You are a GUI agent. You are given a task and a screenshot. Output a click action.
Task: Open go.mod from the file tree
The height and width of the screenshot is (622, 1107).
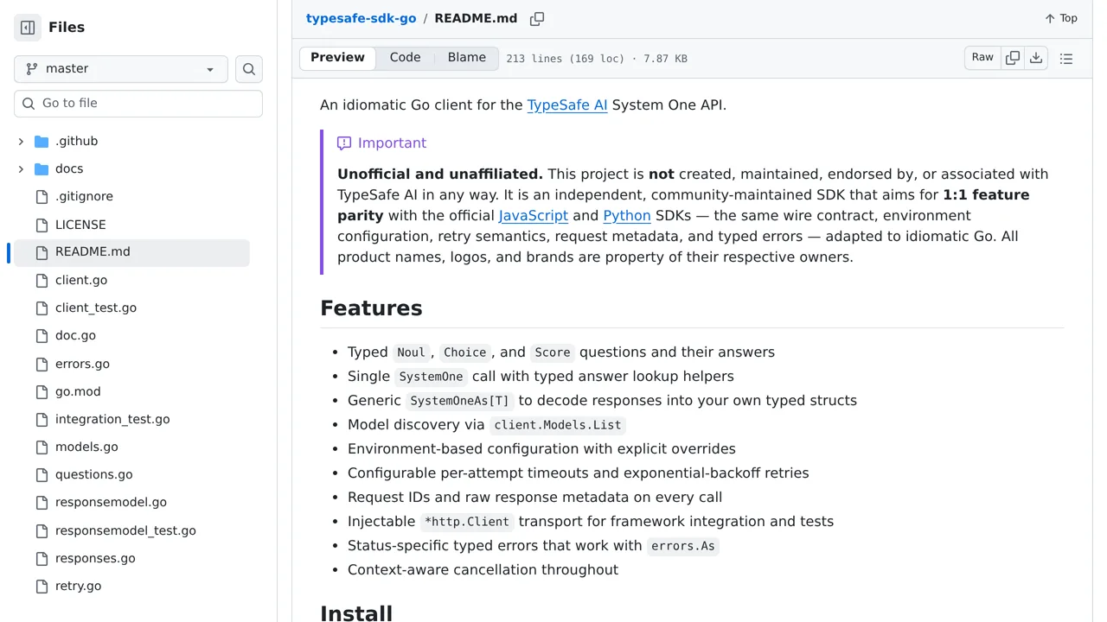[78, 391]
